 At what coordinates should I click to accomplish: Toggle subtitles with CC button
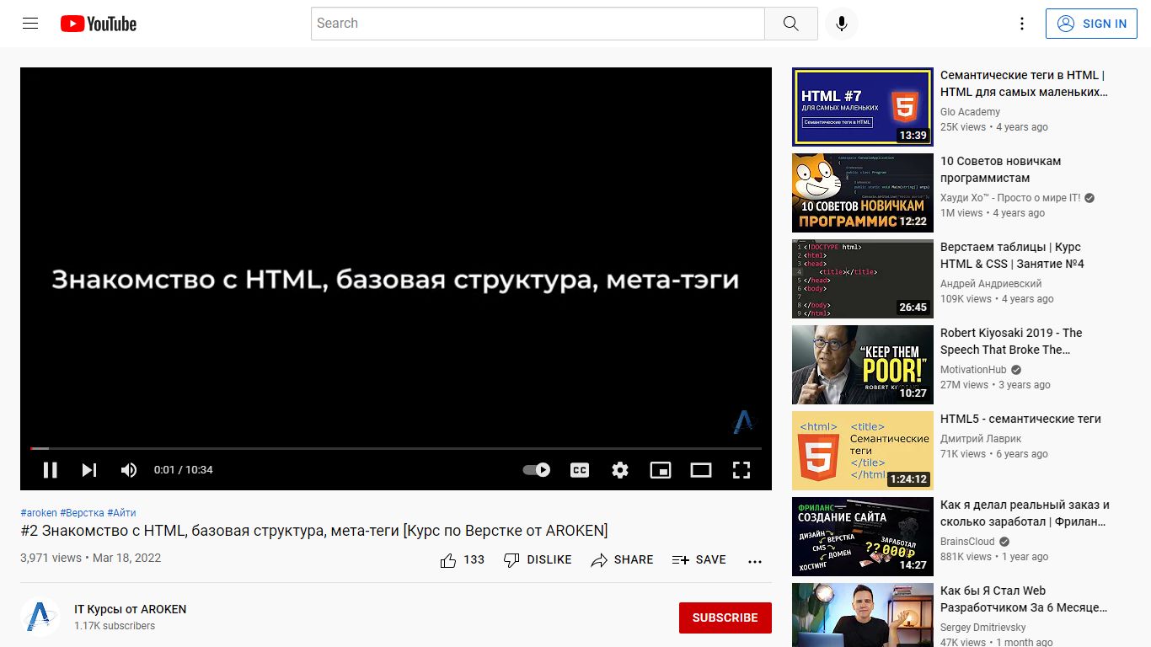pyautogui.click(x=580, y=470)
